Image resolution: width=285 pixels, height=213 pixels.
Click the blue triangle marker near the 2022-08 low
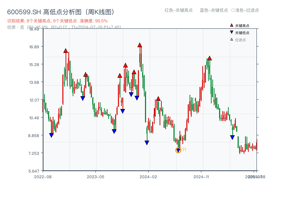[x=51, y=134]
